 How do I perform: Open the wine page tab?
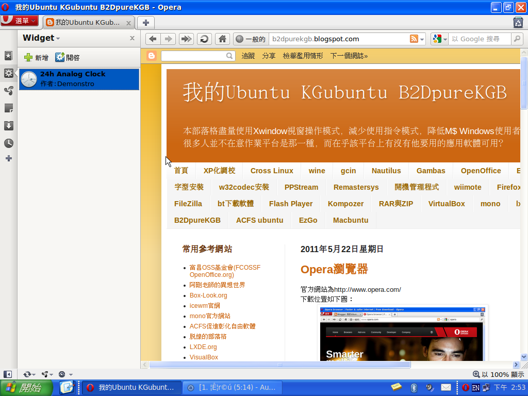(317, 171)
